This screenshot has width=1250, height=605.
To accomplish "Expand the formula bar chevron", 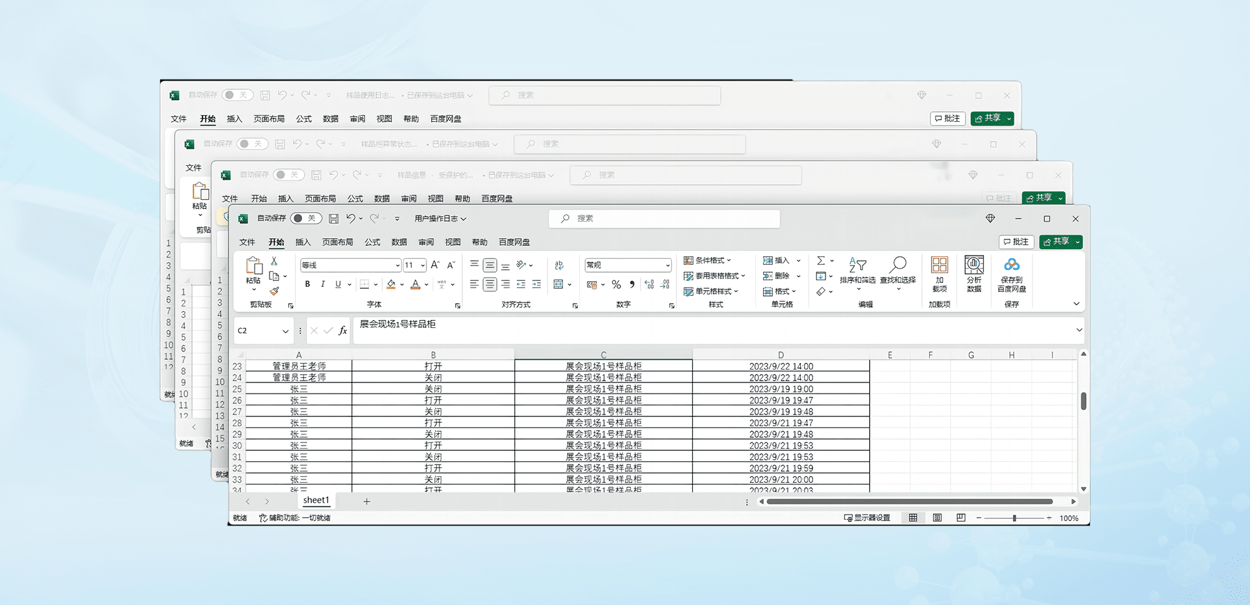I will pyautogui.click(x=1079, y=330).
